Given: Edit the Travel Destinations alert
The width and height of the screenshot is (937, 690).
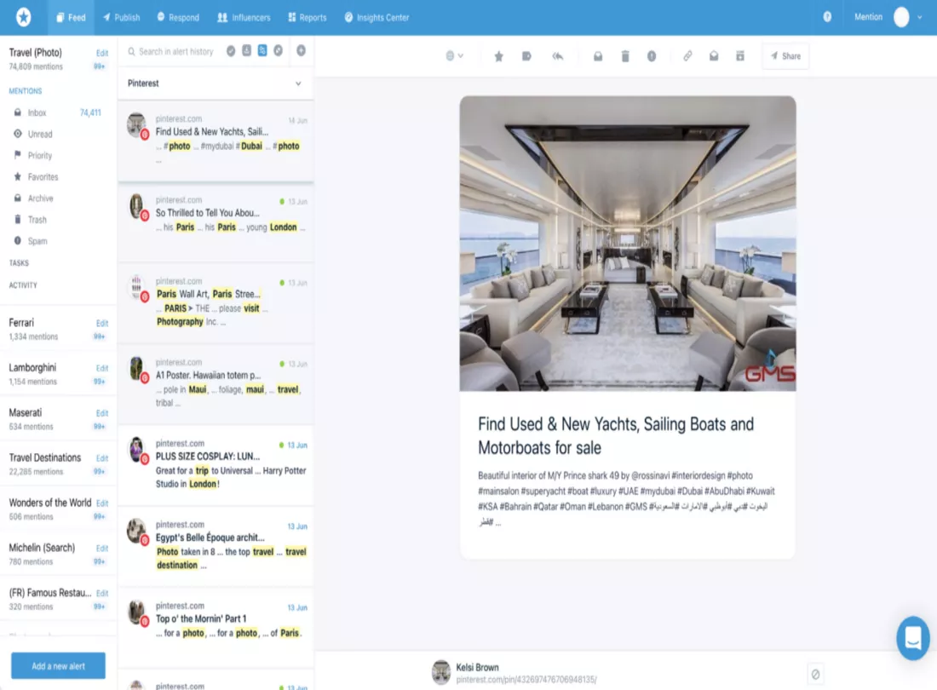Looking at the screenshot, I should (102, 458).
